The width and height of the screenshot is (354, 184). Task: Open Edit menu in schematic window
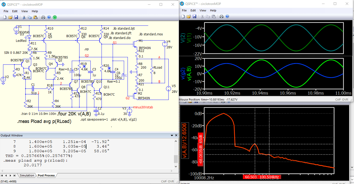point(15,11)
